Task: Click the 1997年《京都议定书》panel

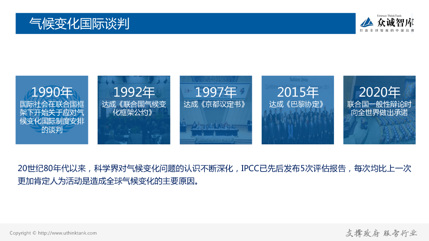Action: click(x=215, y=110)
